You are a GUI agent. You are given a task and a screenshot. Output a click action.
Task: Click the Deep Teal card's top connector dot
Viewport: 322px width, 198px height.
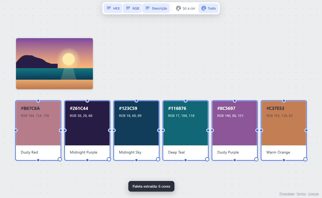(x=186, y=101)
